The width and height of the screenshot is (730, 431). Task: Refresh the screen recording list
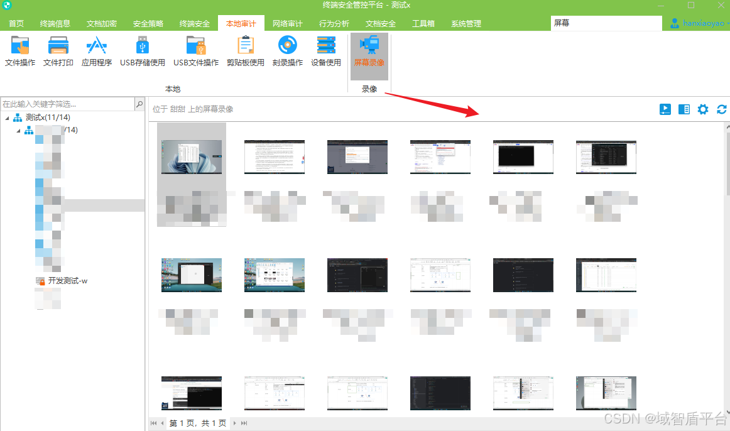pos(722,109)
